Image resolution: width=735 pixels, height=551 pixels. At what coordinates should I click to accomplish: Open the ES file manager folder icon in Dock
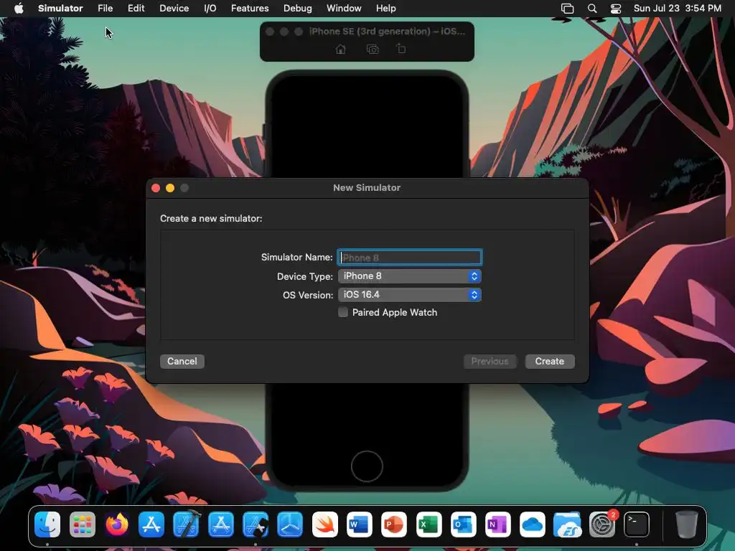click(567, 524)
